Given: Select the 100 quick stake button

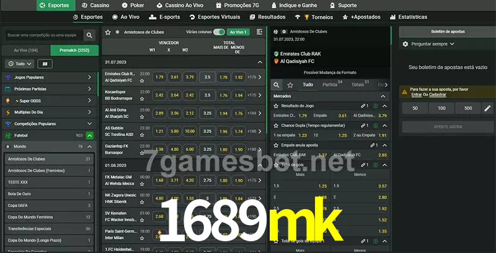Looking at the screenshot, I should (441, 108).
